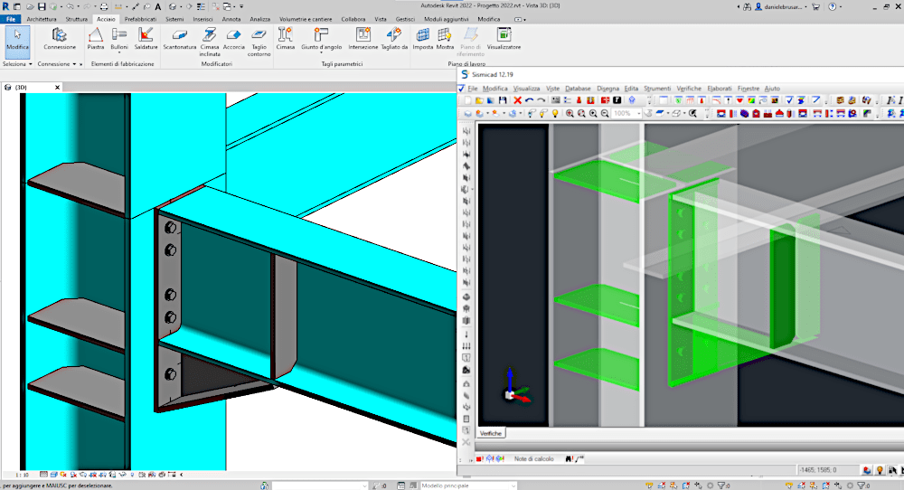Expand the Giunto d'angolo dropdown
The width and height of the screenshot is (904, 490).
321,51
